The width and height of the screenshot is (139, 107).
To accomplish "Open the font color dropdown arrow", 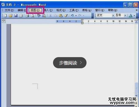I will 134,16.
